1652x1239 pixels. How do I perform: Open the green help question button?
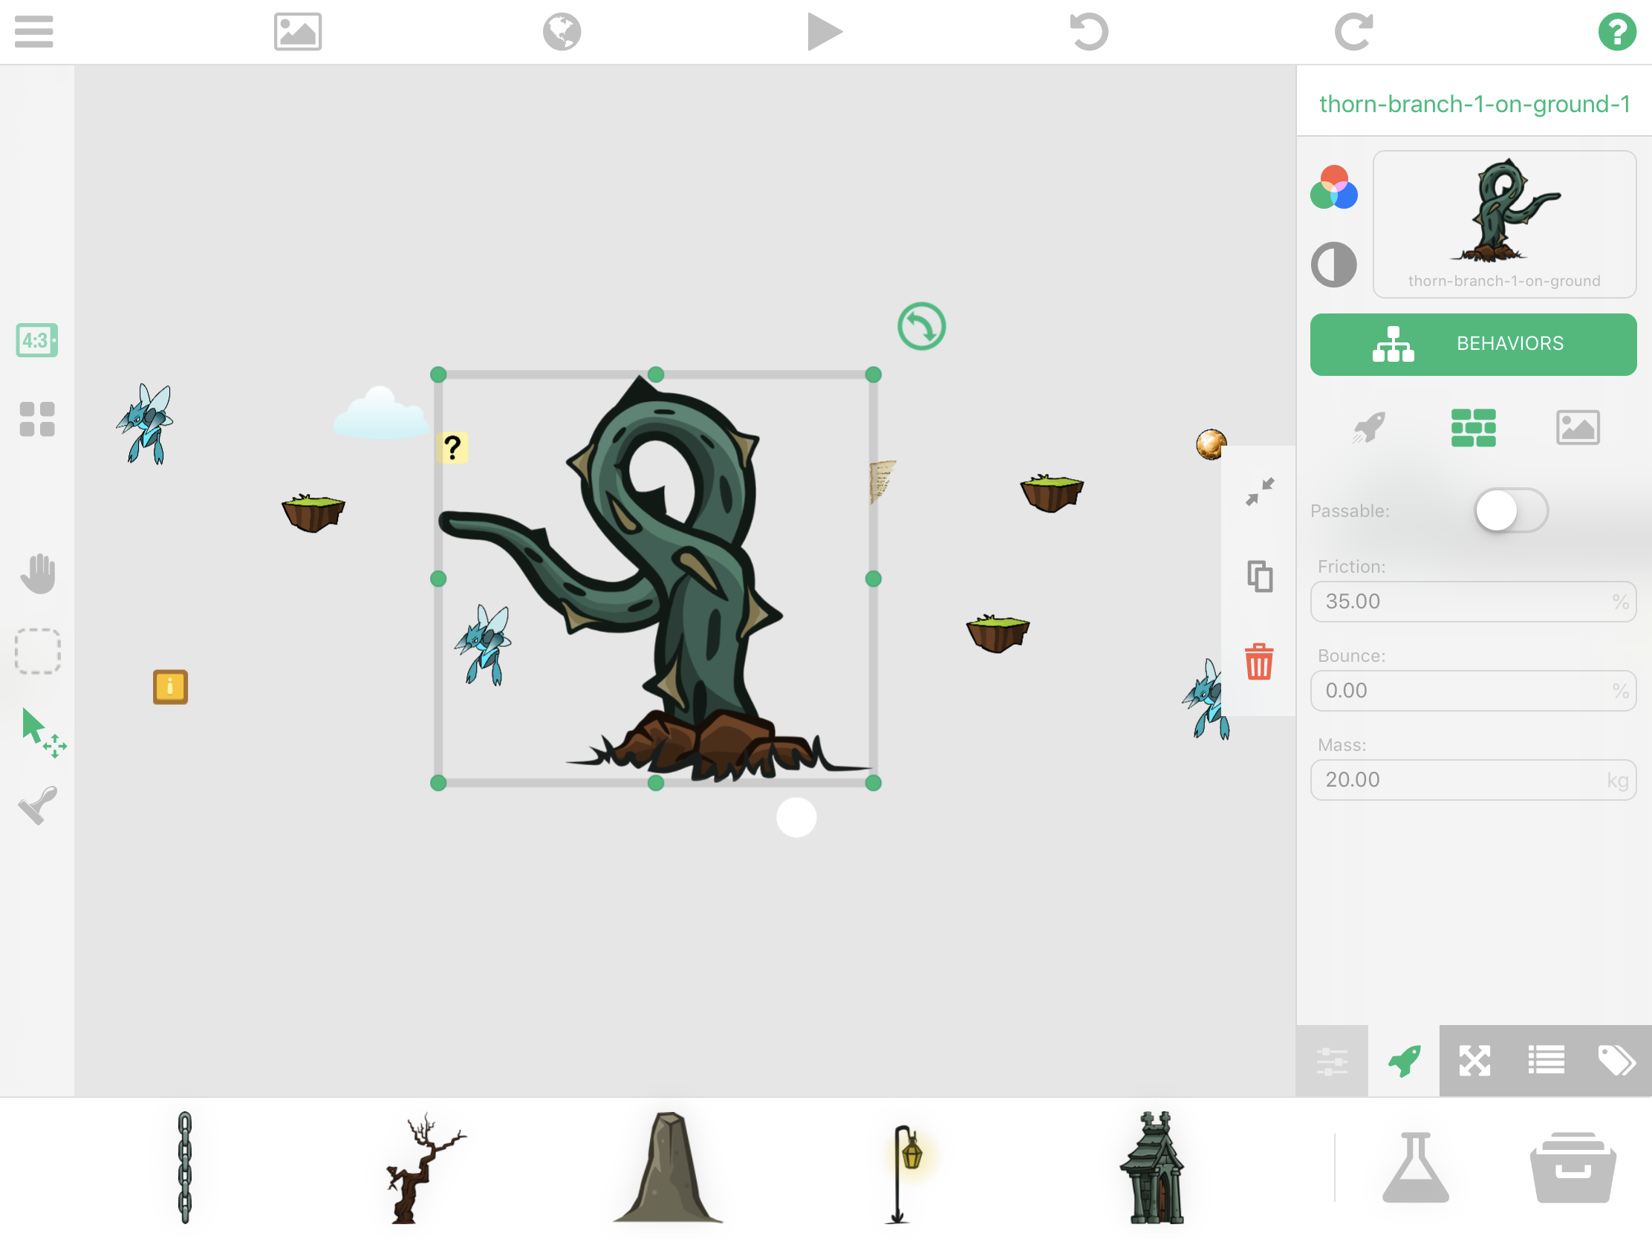click(x=1616, y=31)
